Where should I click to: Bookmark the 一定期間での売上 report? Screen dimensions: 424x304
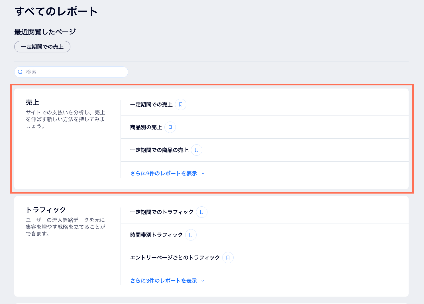[x=180, y=104]
